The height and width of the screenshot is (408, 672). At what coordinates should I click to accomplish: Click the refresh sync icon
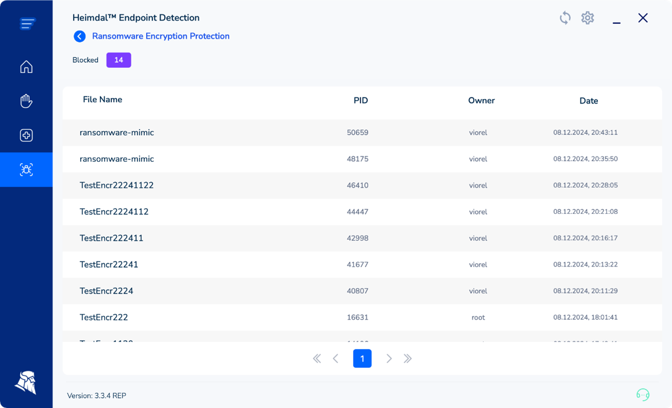565,18
